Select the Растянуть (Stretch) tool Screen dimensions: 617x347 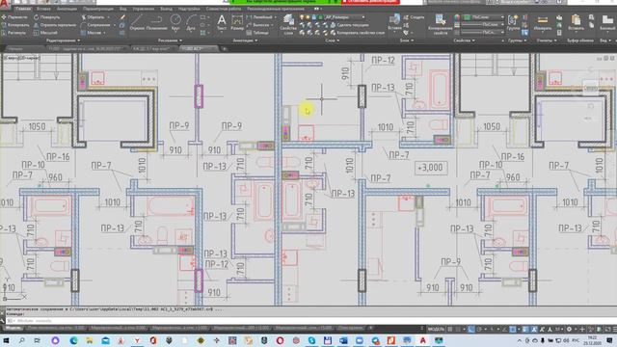(14, 33)
